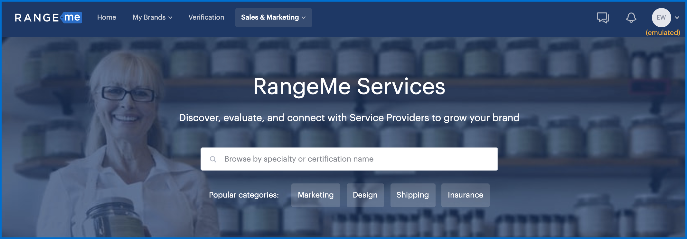687x239 pixels.
Task: Focus the specialty or certification search field
Action: click(x=349, y=159)
